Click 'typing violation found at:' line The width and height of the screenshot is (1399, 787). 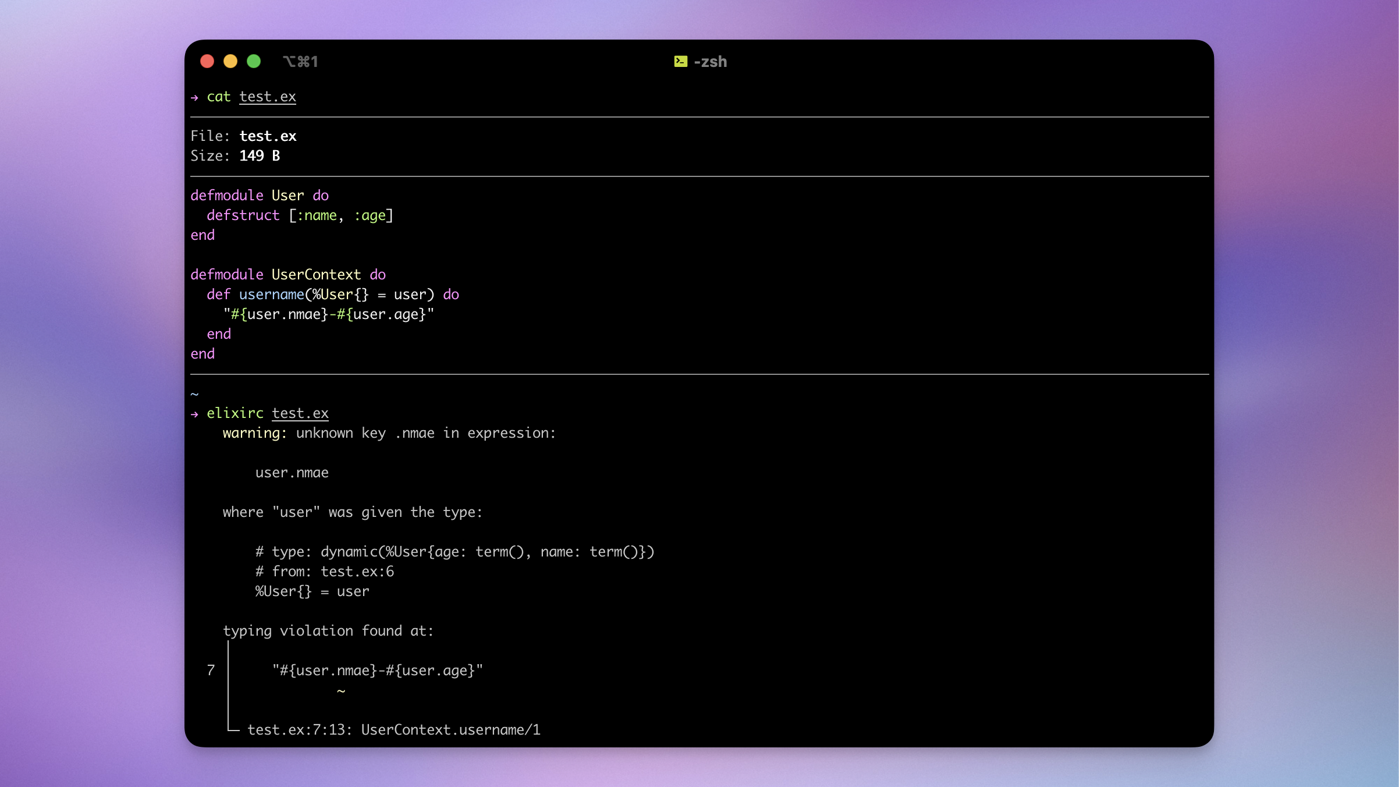point(328,631)
